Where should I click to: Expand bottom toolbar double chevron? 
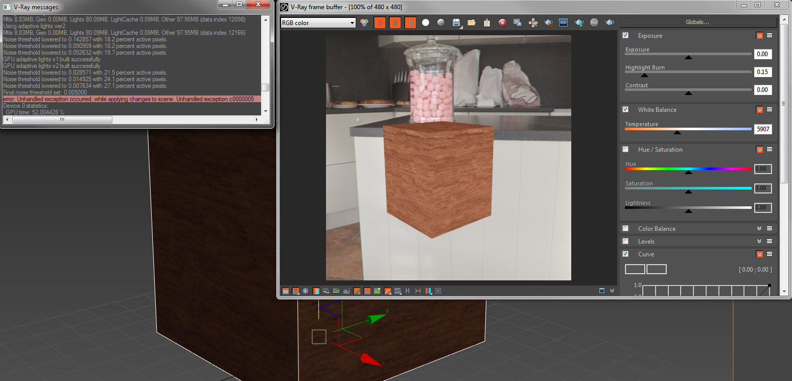612,291
